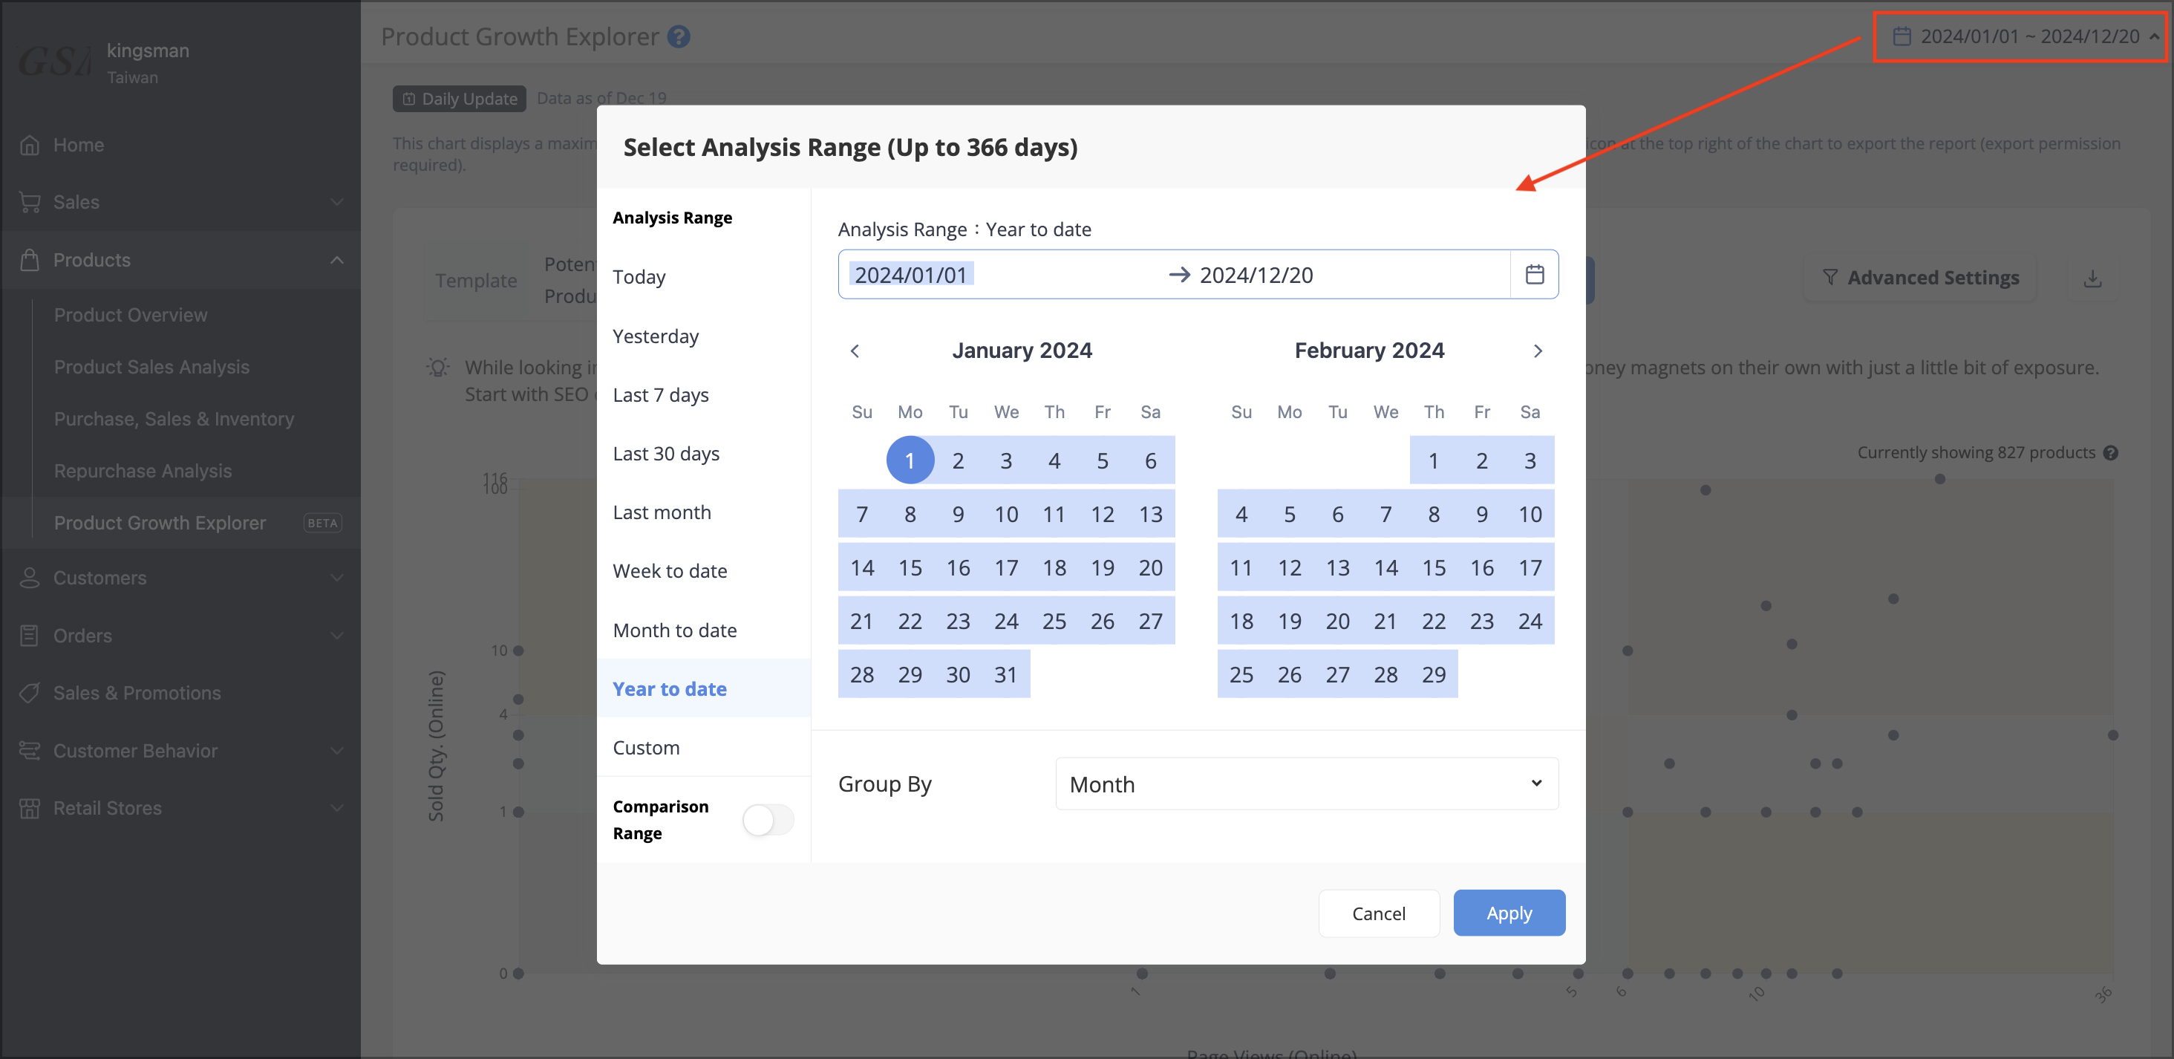Select February 29 in the calendar
The image size is (2174, 1059).
point(1434,674)
